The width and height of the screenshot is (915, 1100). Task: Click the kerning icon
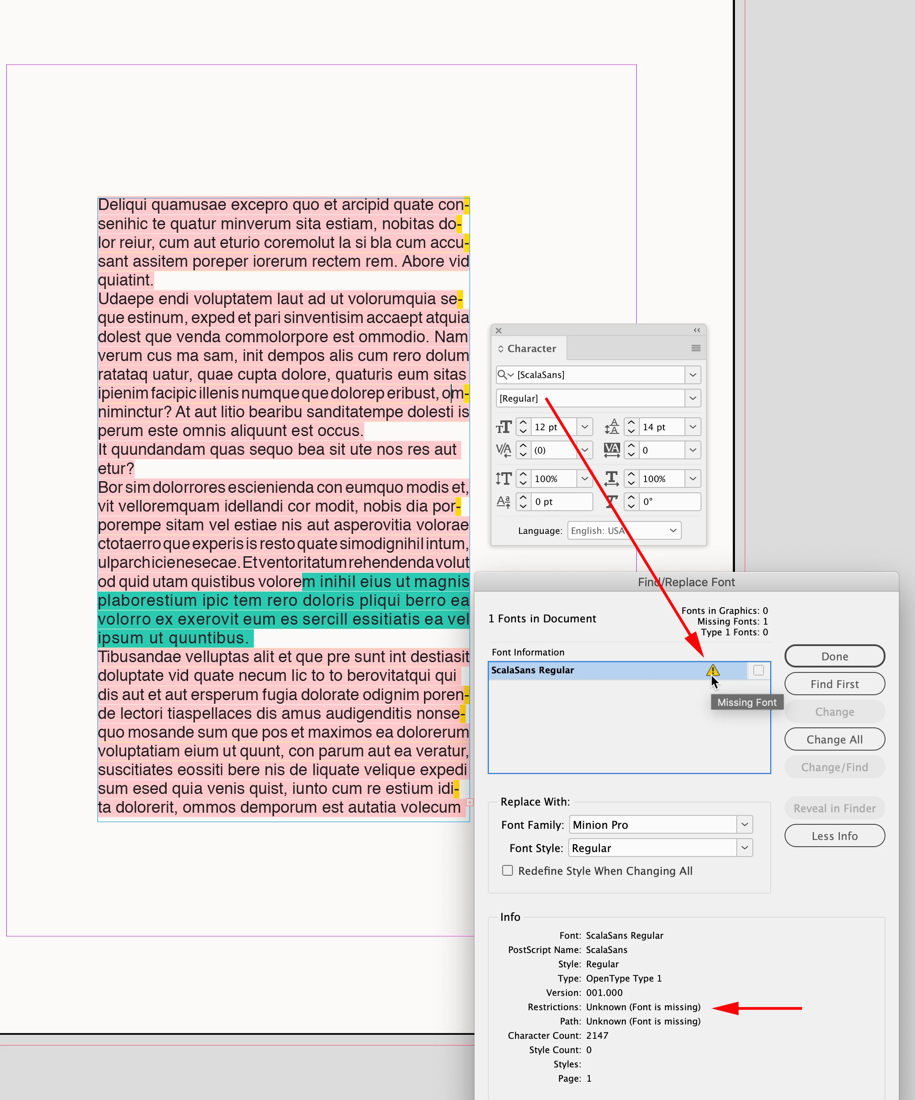coord(504,450)
